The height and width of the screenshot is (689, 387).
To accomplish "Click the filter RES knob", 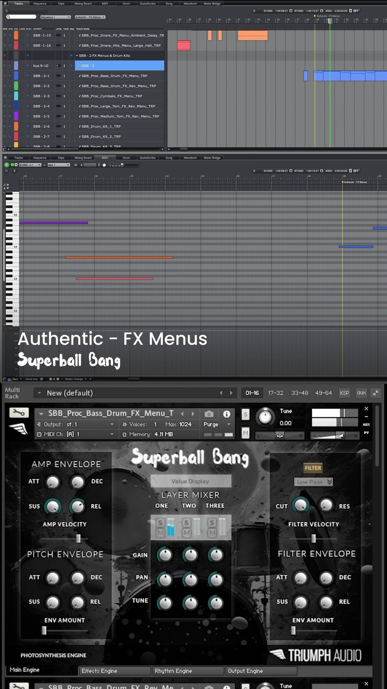I will 326,505.
